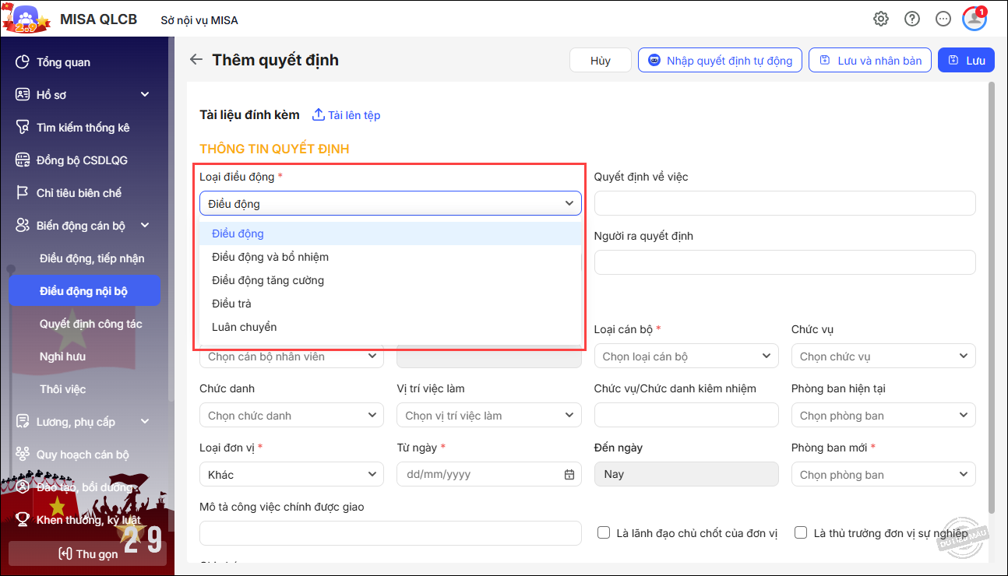Click the calendar icon in Từ ngày field

[569, 475]
